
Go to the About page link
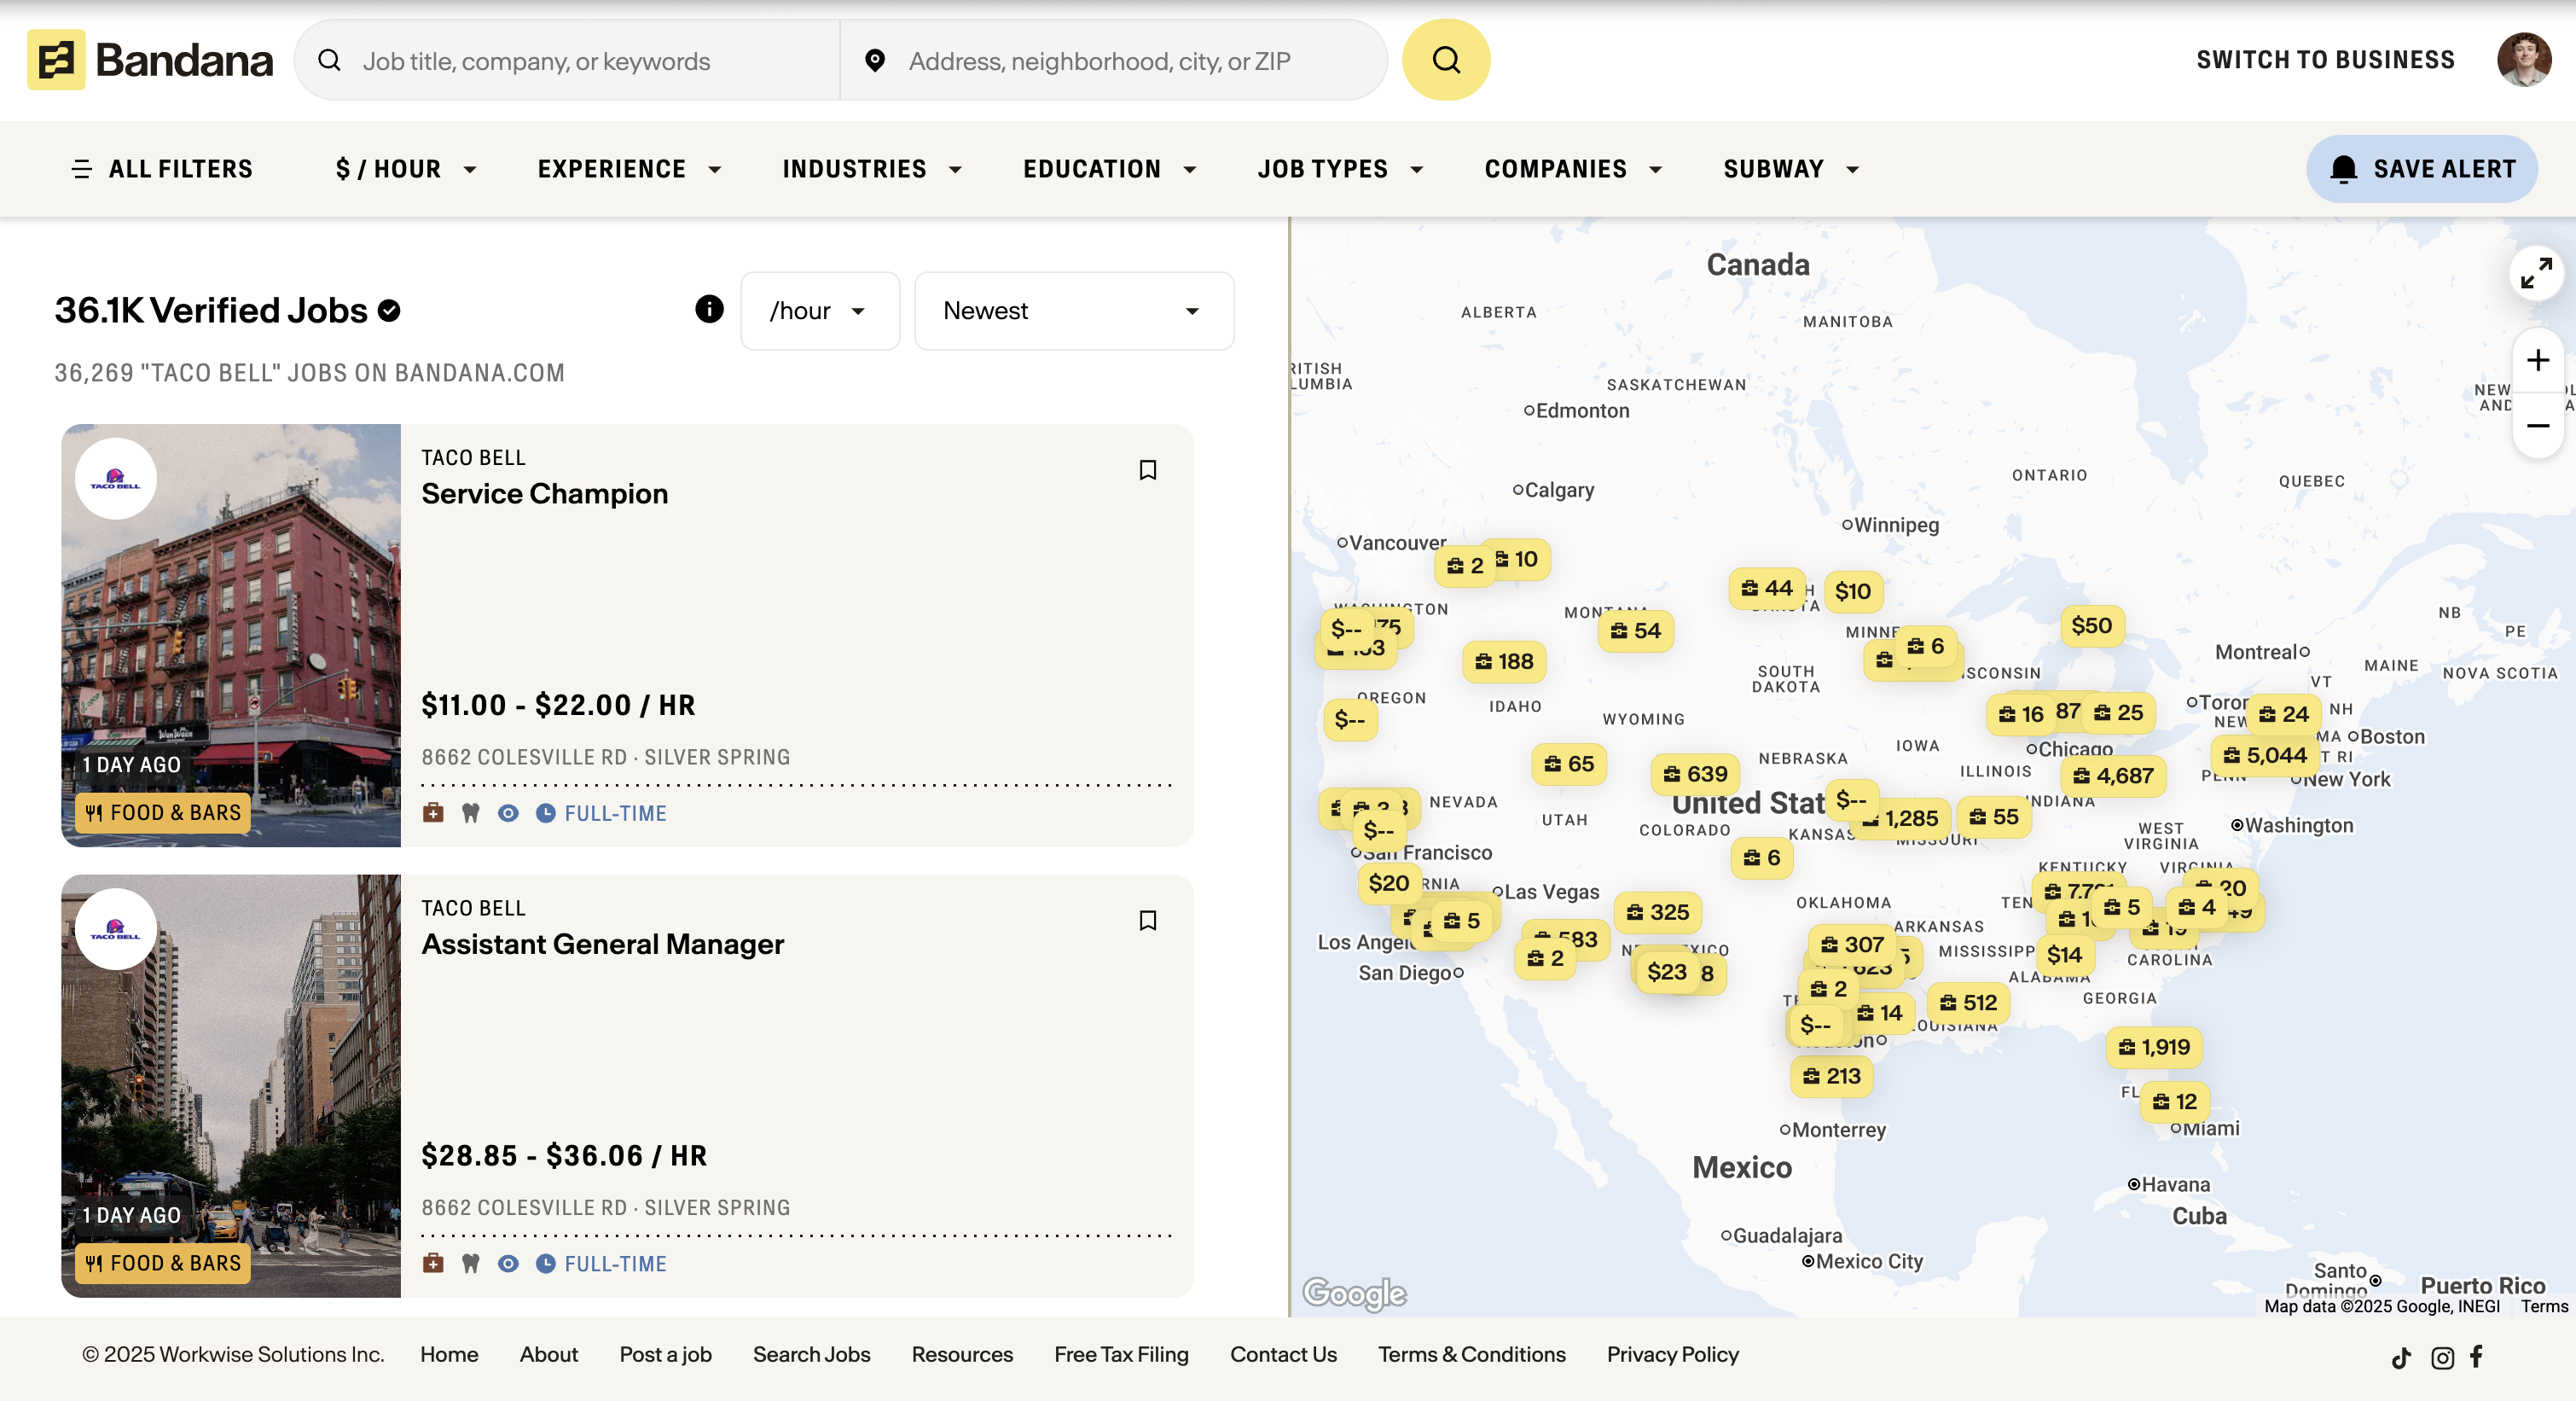[548, 1355]
